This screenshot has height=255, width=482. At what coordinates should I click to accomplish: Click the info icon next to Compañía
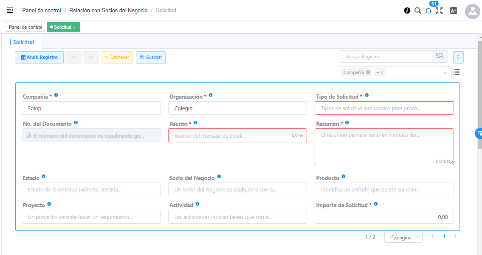(56, 95)
